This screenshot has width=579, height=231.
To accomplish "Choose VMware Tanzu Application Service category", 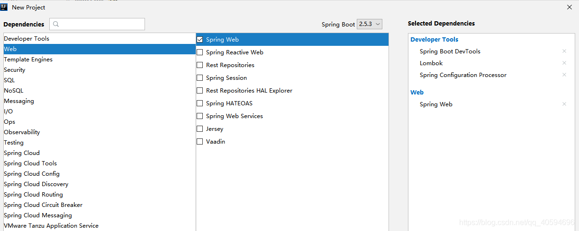I will (100, 226).
